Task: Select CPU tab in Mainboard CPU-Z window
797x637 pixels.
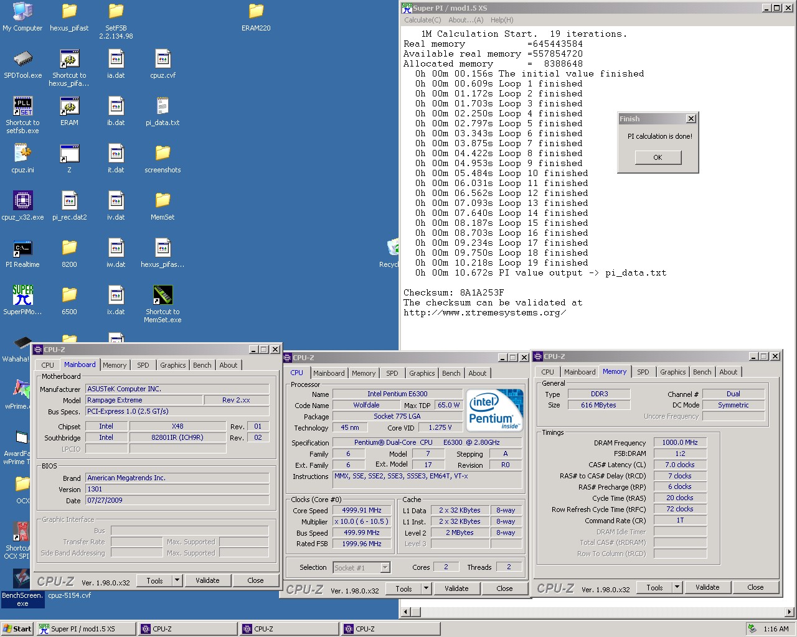Action: click(x=48, y=365)
